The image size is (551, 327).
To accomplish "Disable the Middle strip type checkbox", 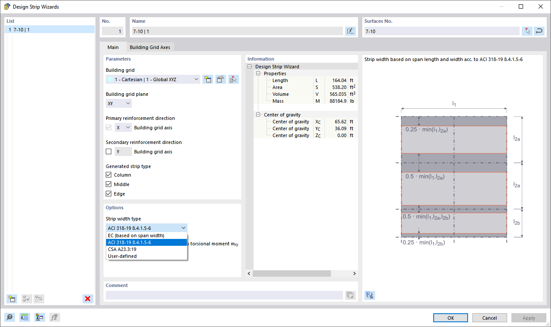I will click(108, 184).
